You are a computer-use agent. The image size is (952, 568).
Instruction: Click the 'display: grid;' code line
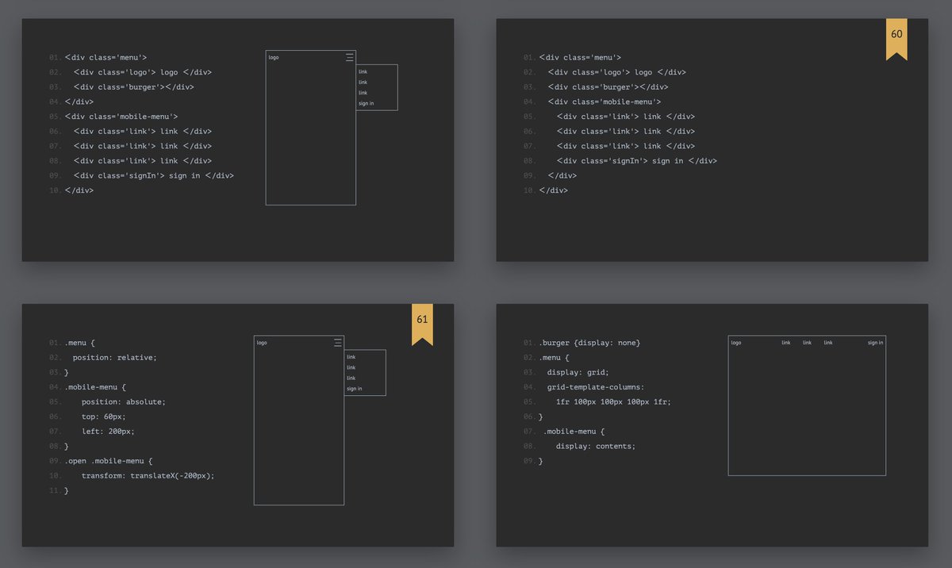click(x=578, y=372)
